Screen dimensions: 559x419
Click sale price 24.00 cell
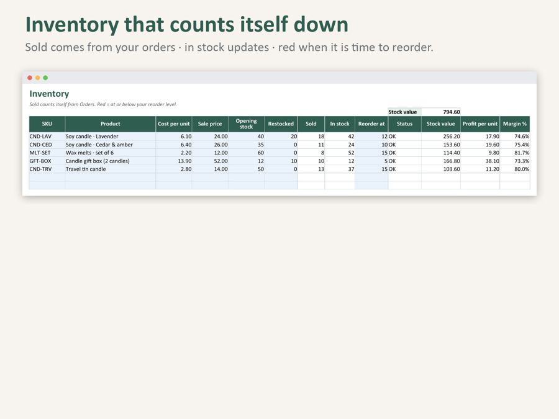tap(210, 137)
